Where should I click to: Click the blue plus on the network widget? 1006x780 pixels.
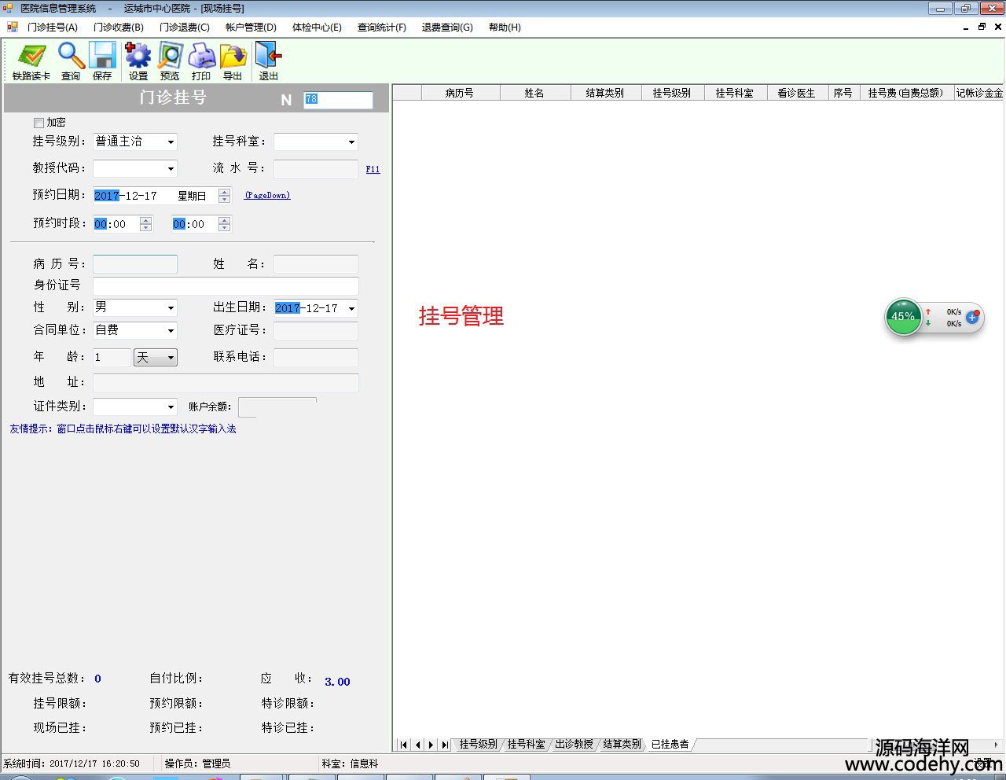pyautogui.click(x=972, y=318)
